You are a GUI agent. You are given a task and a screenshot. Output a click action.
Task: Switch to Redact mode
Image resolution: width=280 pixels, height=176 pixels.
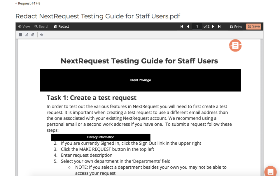pyautogui.click(x=61, y=26)
